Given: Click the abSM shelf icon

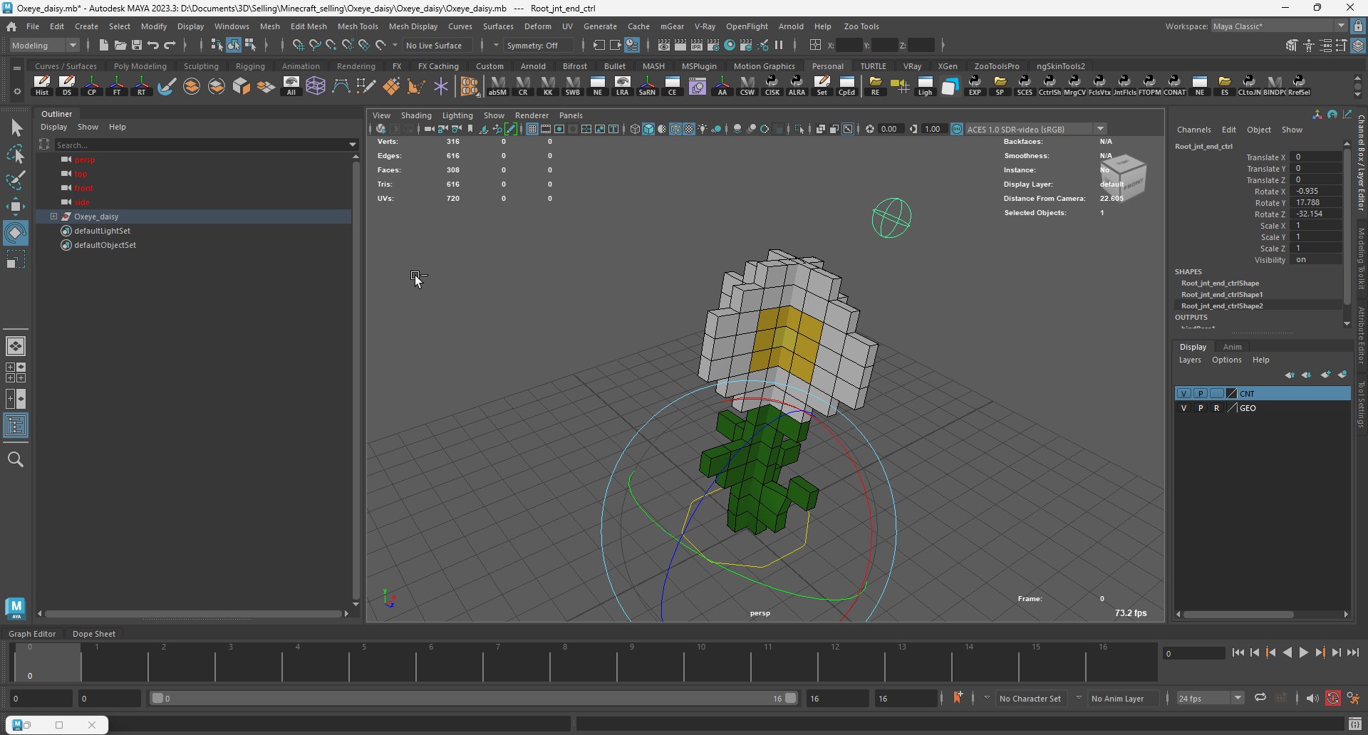Looking at the screenshot, I should pos(497,85).
